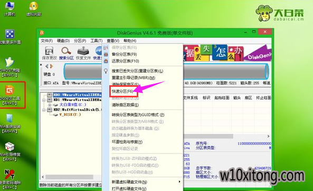Choose 备份分区表(F9) menu entry

point(124,54)
